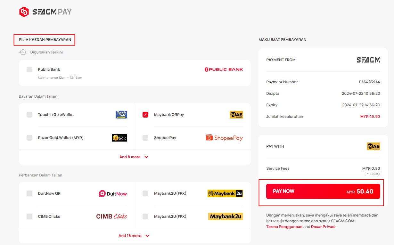This screenshot has width=394, height=245.
Task: Click the Maybank QRPay label
Action: point(169,115)
